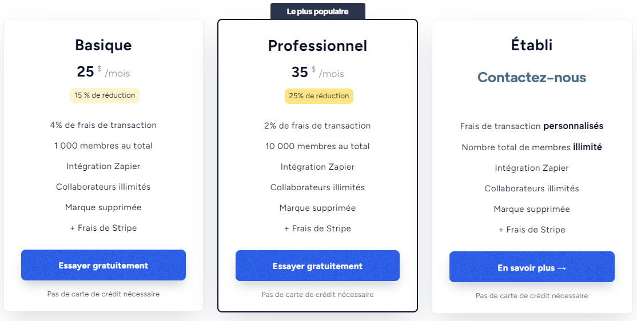
Task: Click the 35 $ /mois price
Action: point(317,73)
